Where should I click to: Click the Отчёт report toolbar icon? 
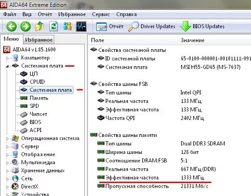pos(110,26)
